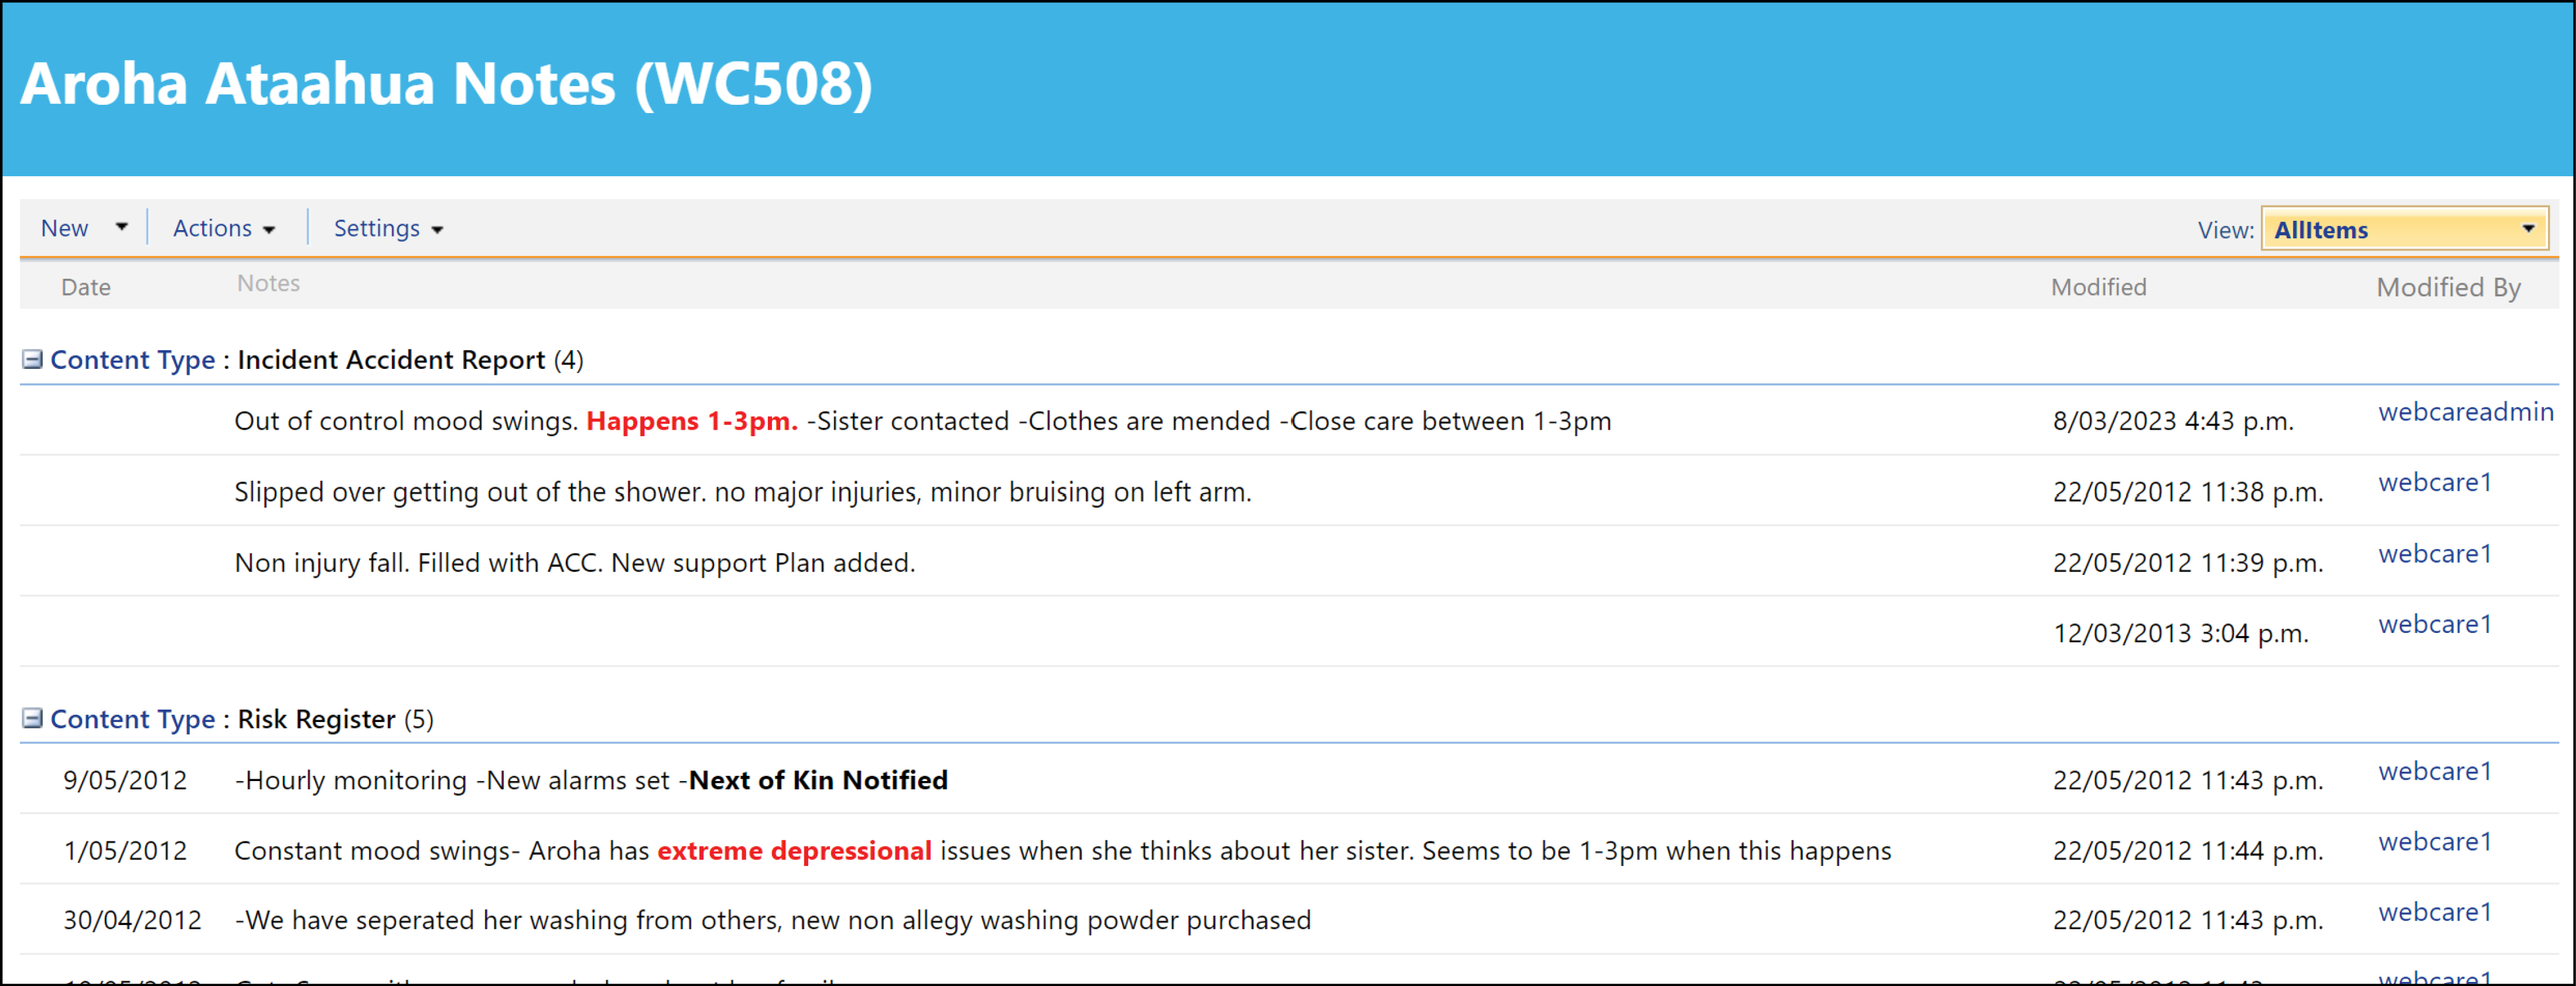The width and height of the screenshot is (2576, 986).
Task: Sort by the Modified By column header
Action: [x=2448, y=287]
